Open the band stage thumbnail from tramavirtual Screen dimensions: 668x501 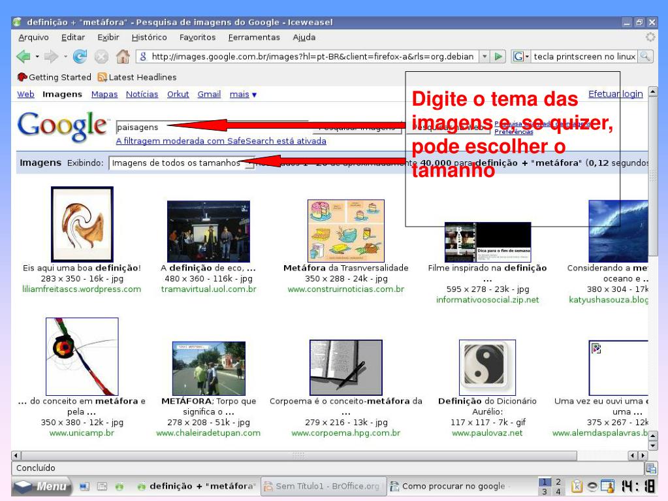point(209,231)
